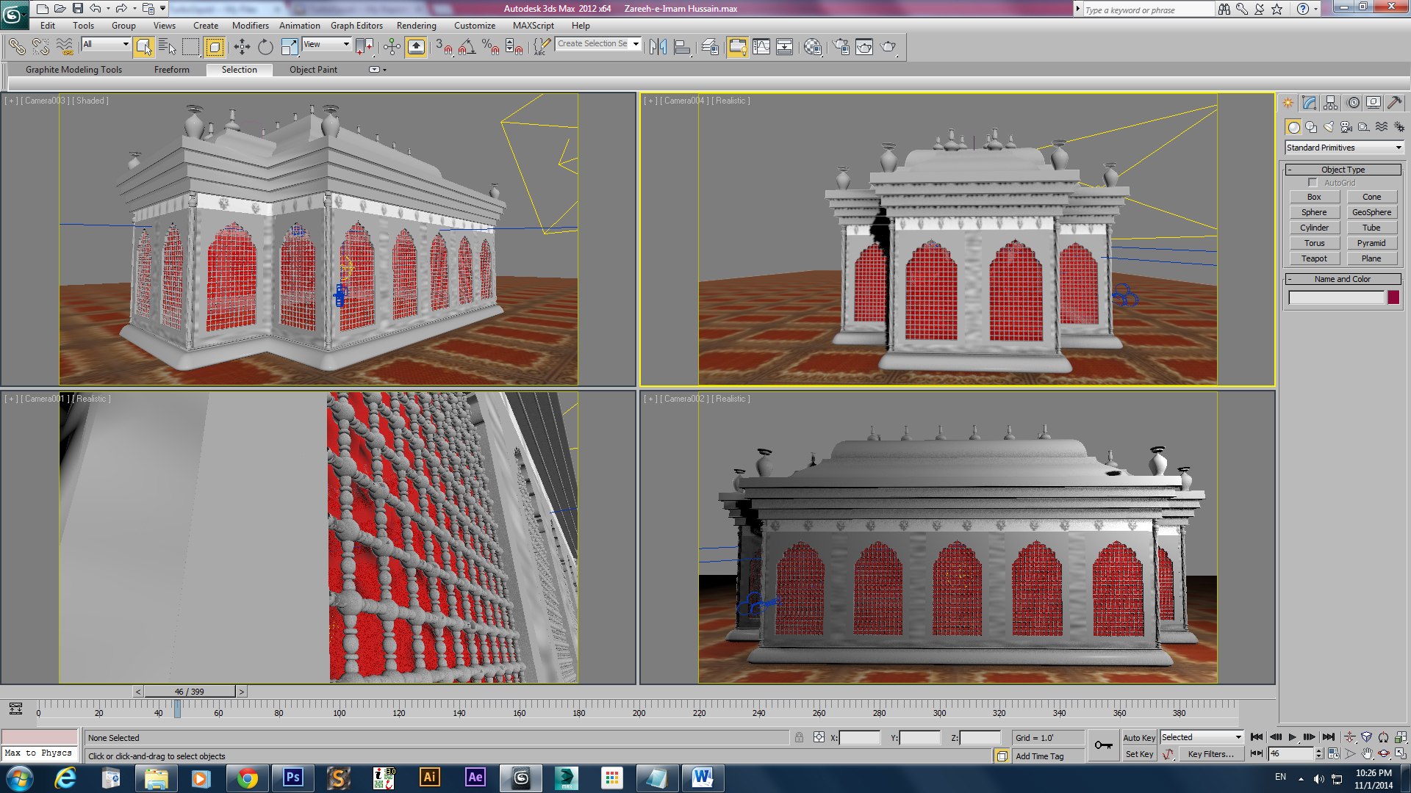Open the Hierarchy panel tab
The width and height of the screenshot is (1411, 793).
click(1331, 103)
